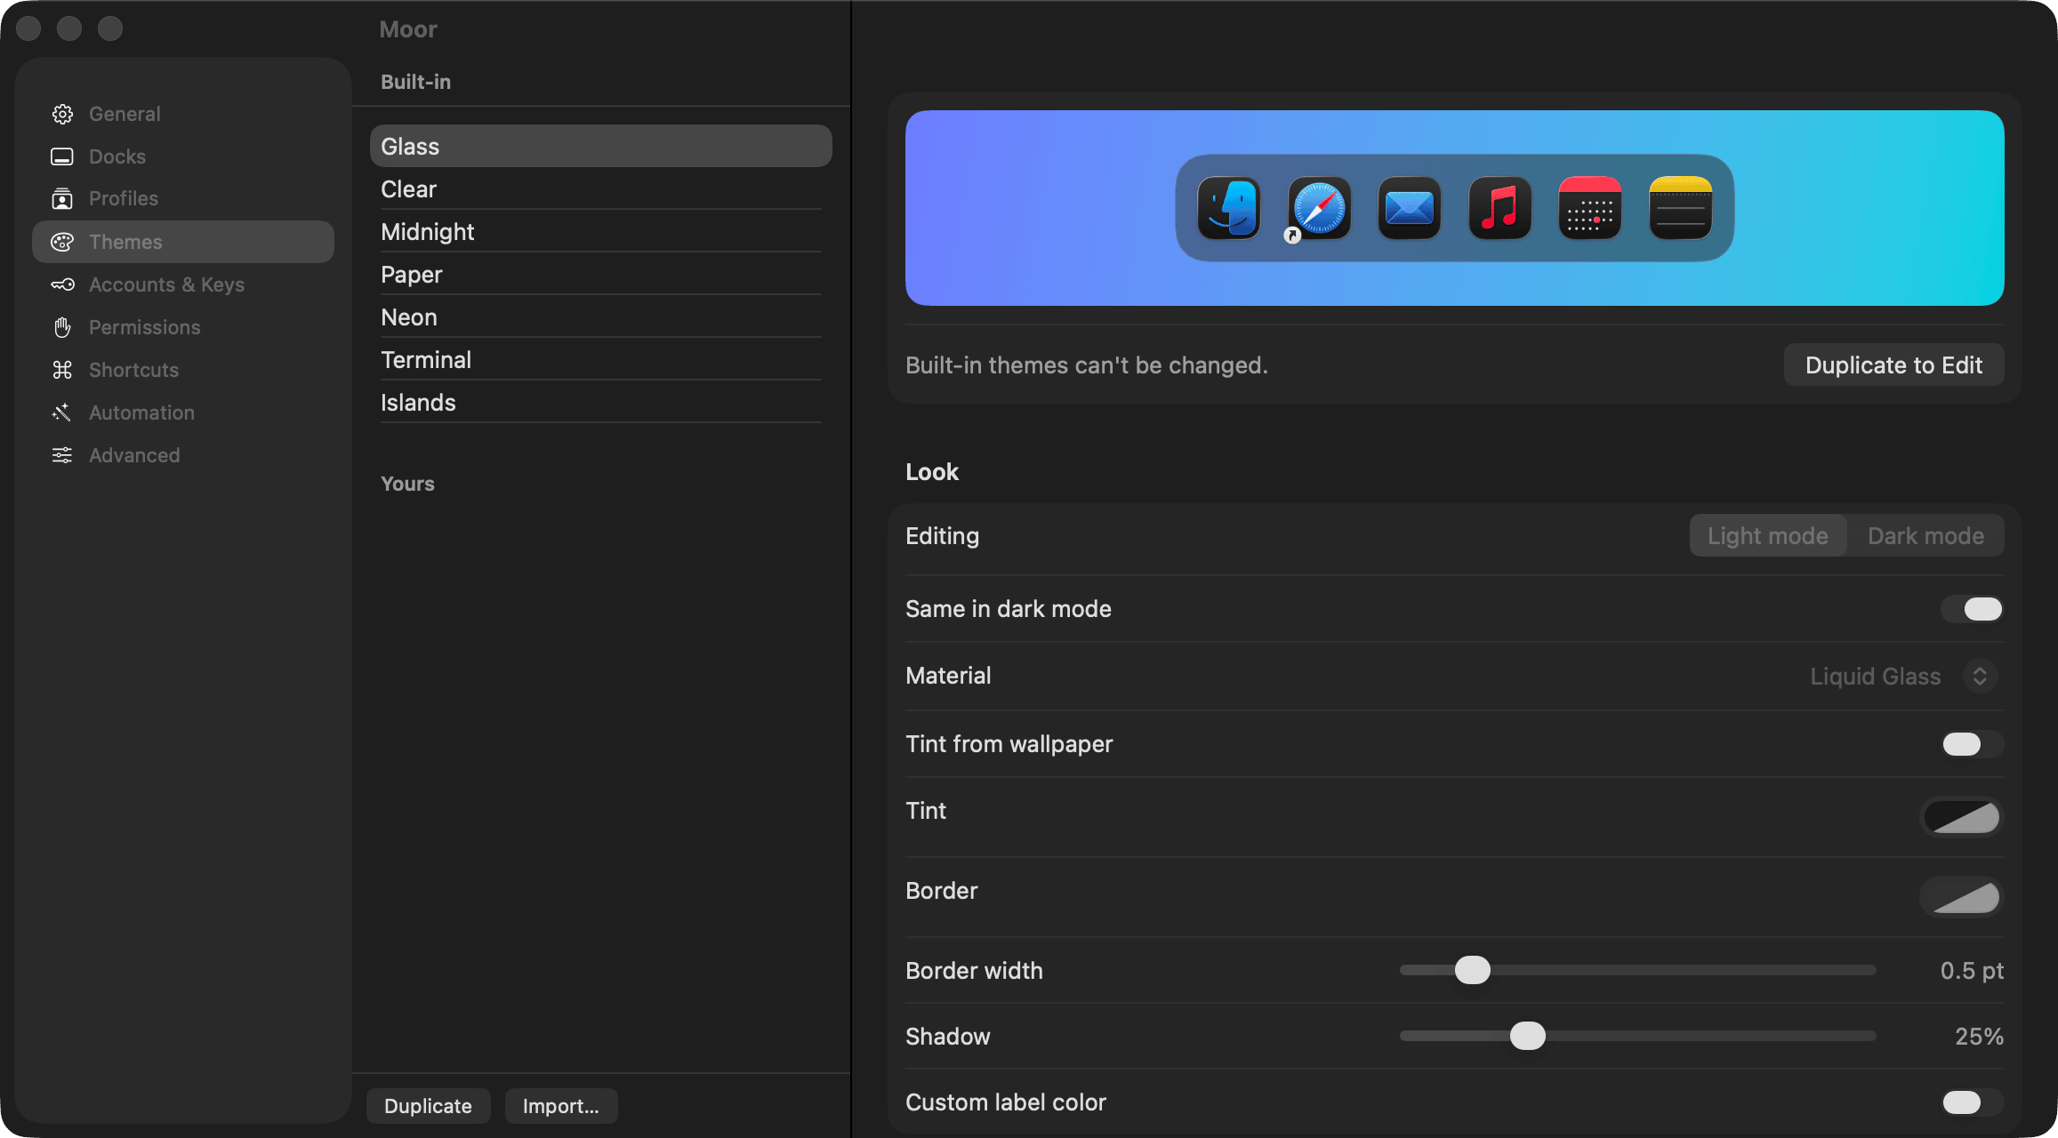The height and width of the screenshot is (1138, 2058).
Task: Open Automation settings section
Action: 183,413
